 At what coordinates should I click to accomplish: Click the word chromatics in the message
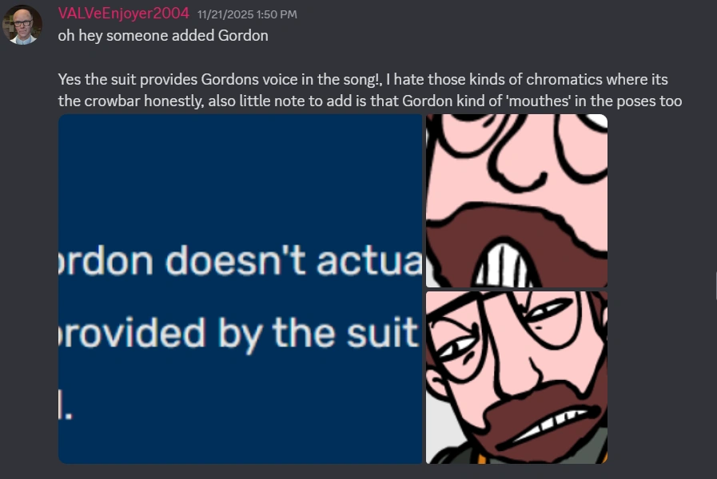tap(564, 80)
